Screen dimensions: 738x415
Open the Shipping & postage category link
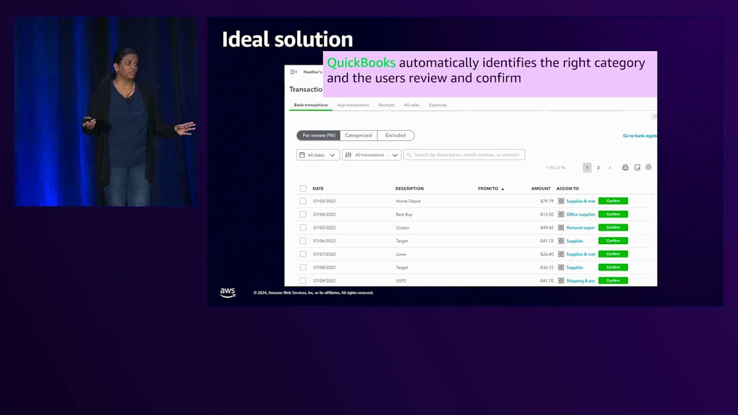click(x=581, y=280)
